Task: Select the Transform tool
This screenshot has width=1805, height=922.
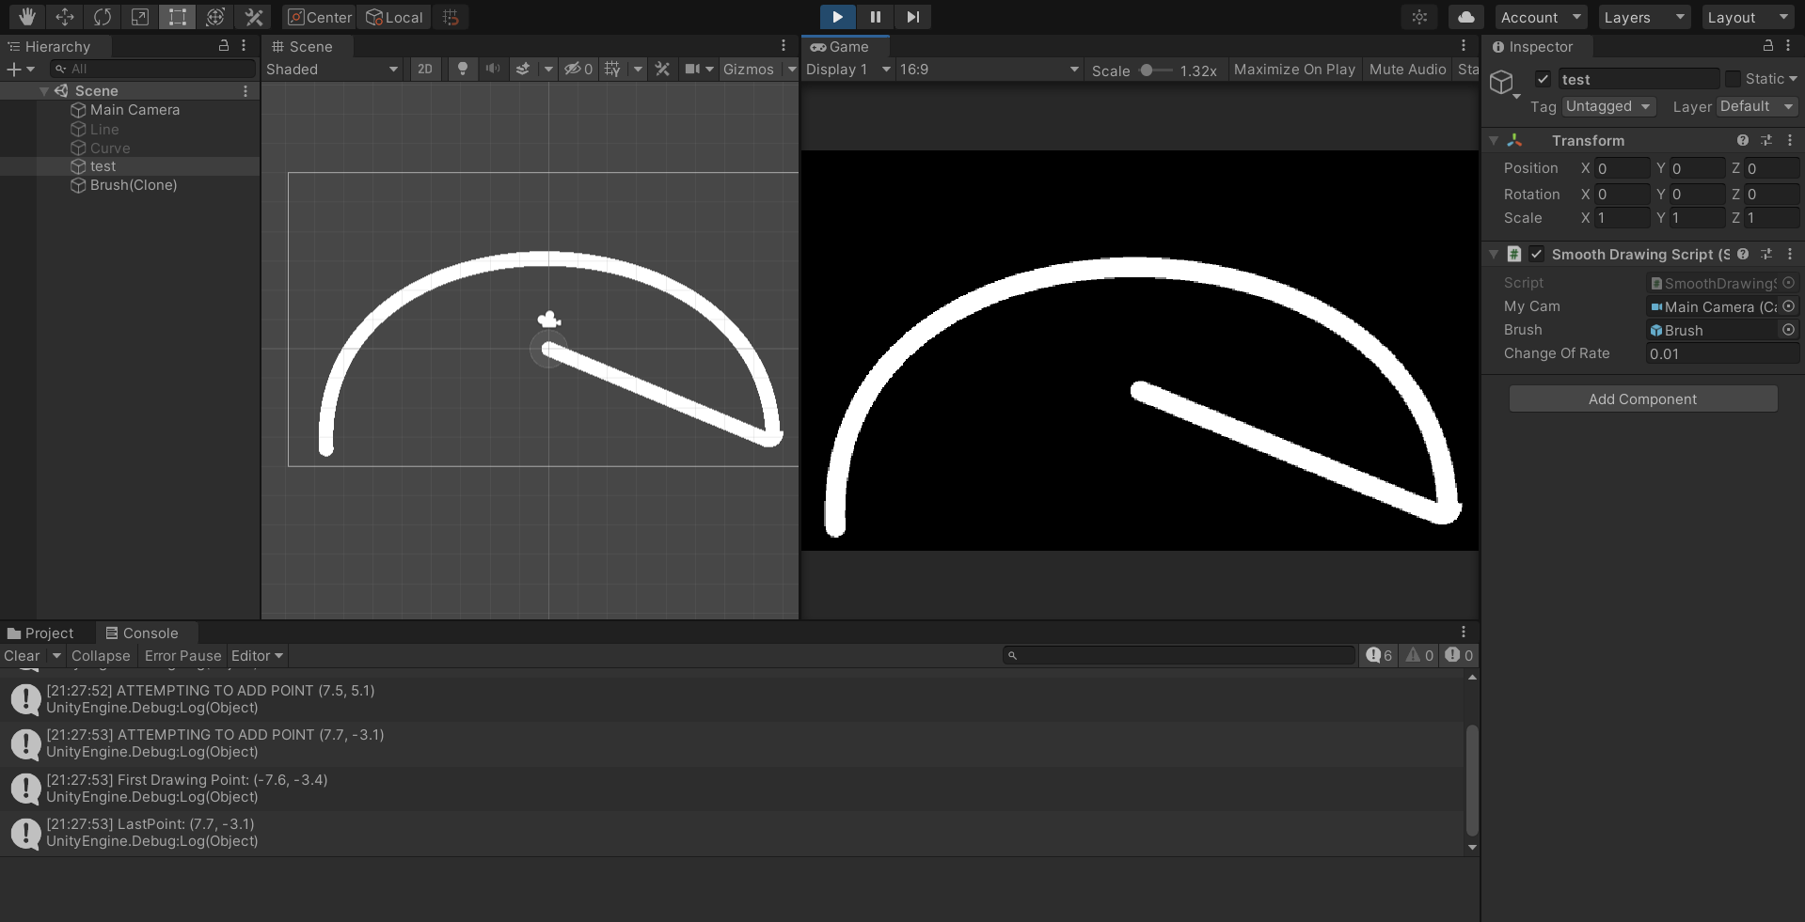Action: click(x=215, y=17)
